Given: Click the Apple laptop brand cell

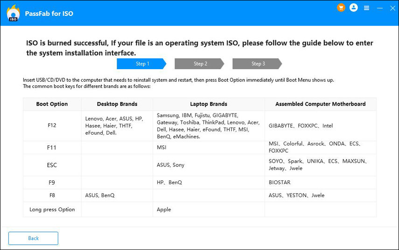Looking at the screenshot, I should 164,209.
